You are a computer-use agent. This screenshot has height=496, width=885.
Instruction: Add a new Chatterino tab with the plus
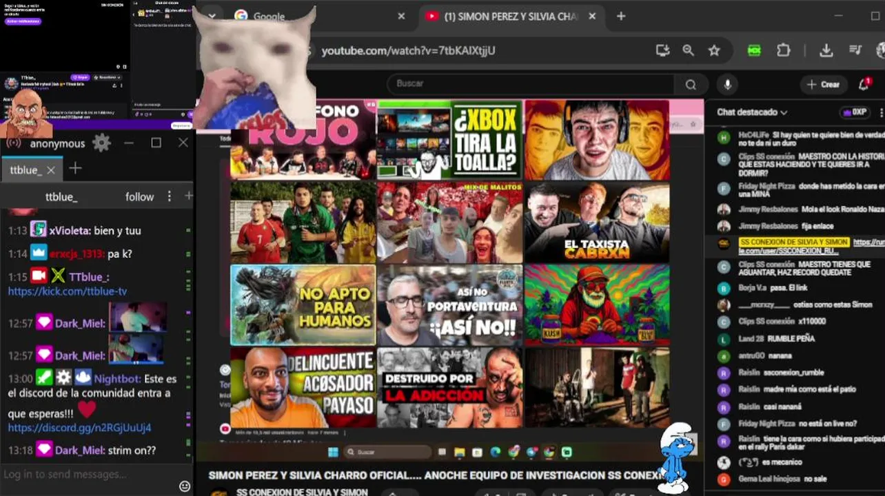[x=75, y=169]
